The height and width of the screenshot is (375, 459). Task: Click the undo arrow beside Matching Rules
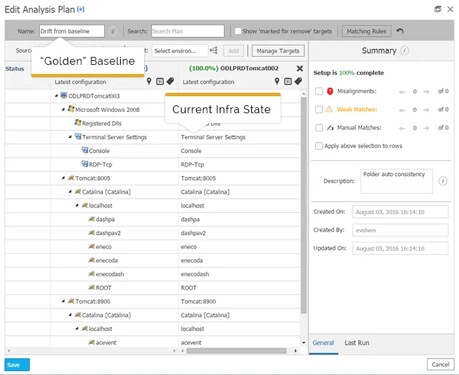tap(400, 31)
